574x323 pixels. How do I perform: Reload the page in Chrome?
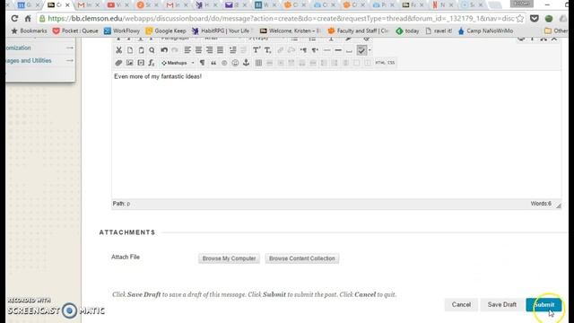[x=14, y=18]
